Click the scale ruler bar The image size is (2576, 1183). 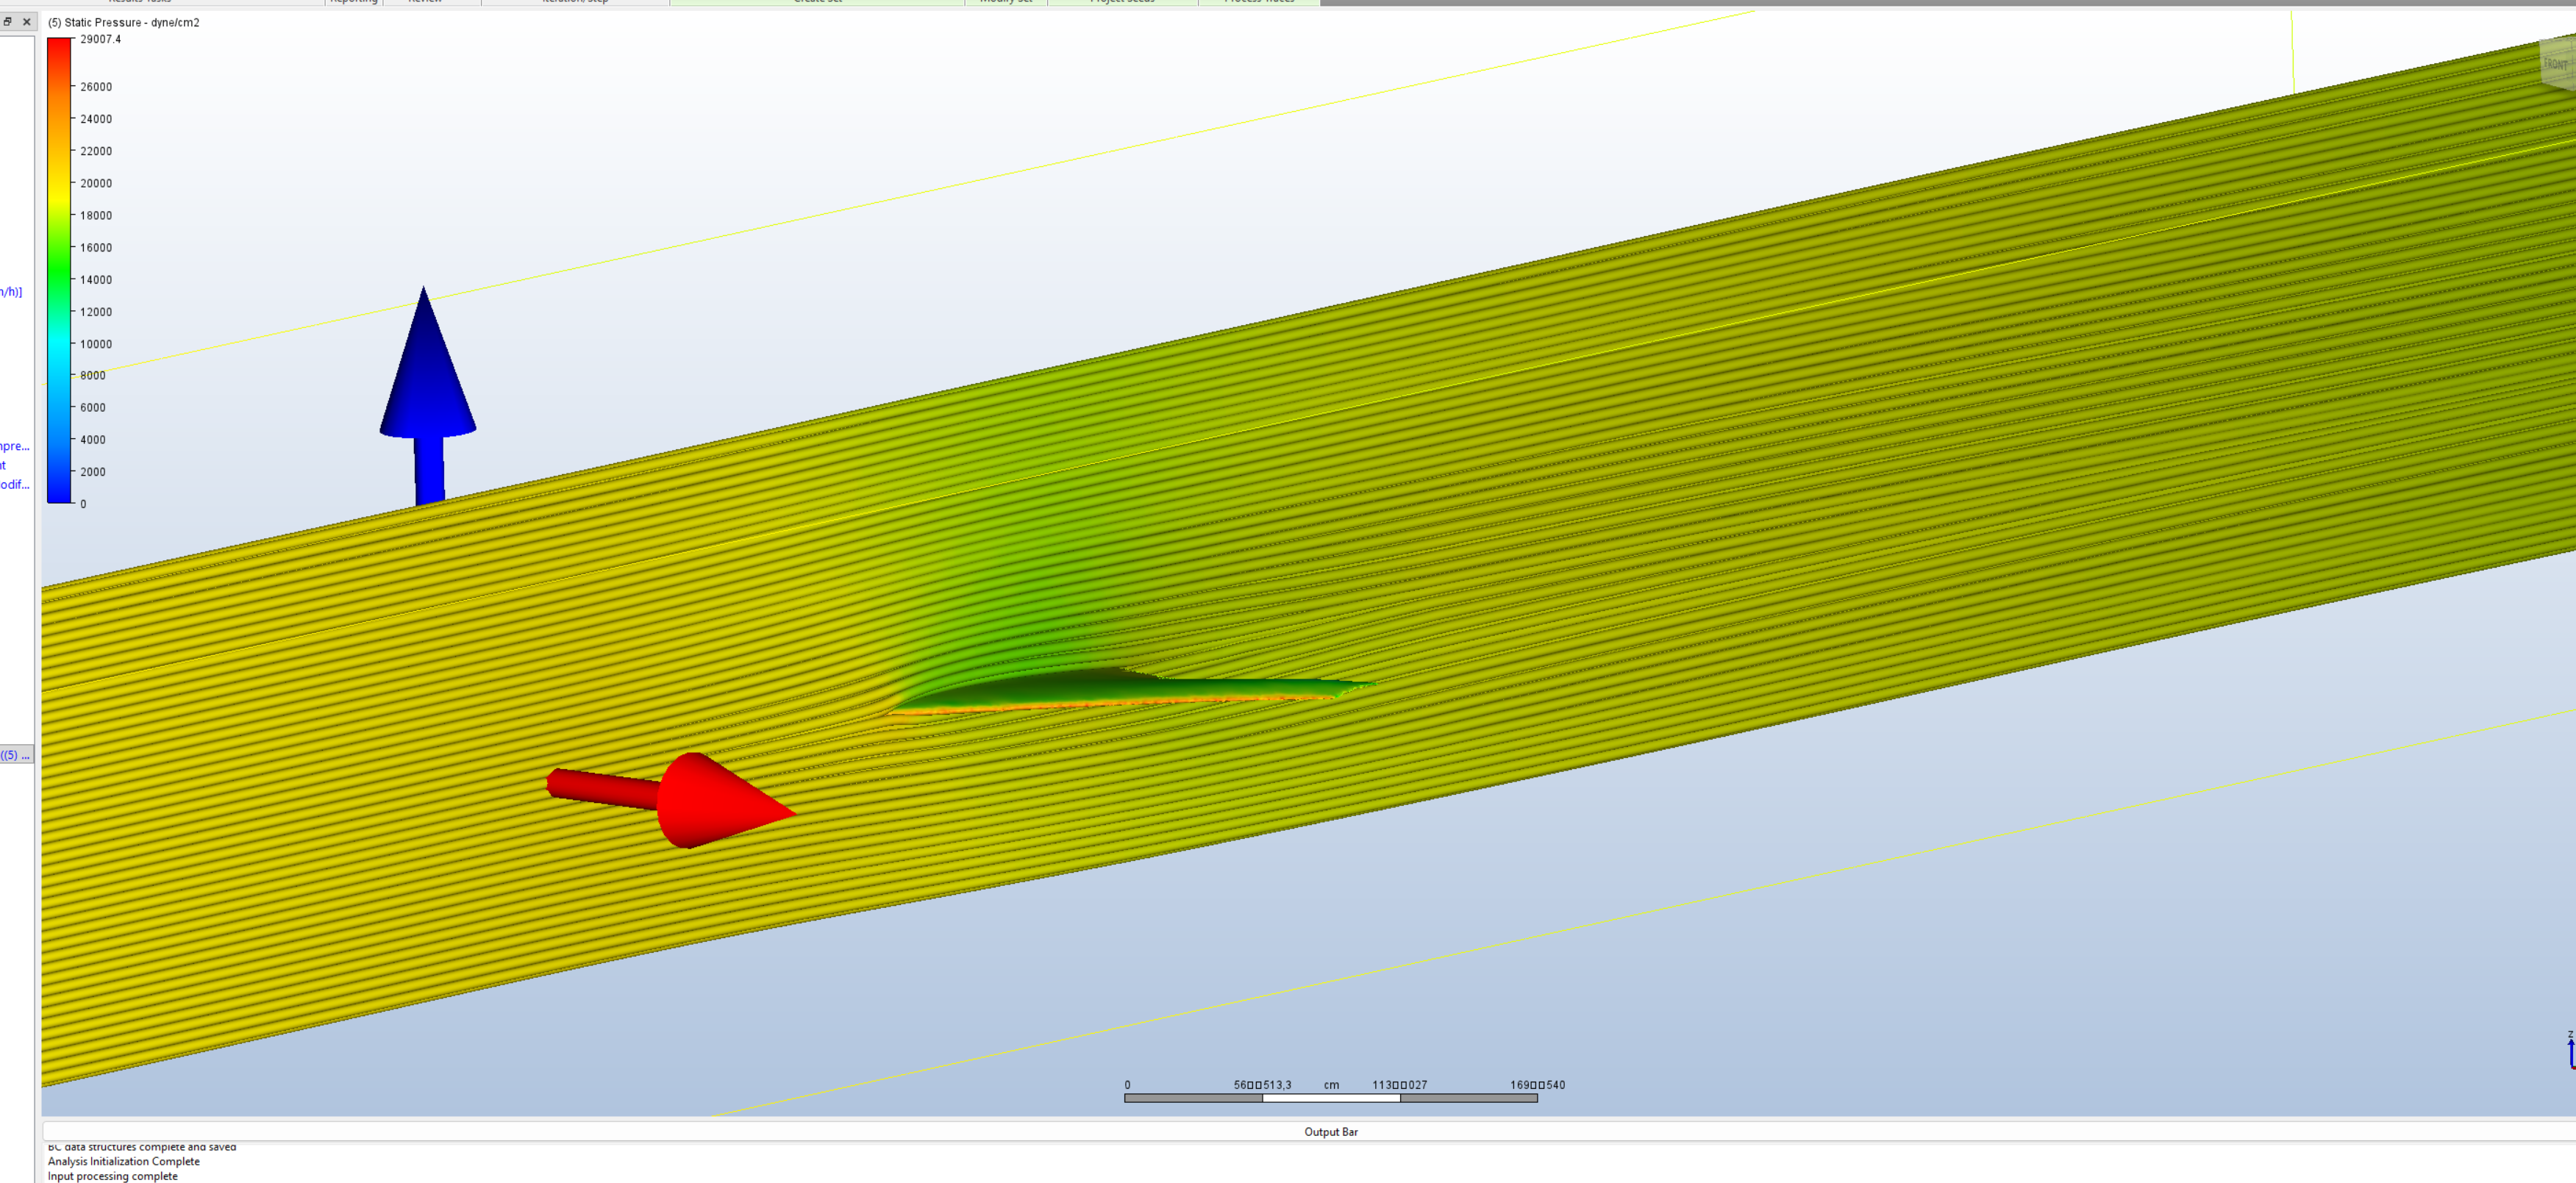pos(1330,1098)
